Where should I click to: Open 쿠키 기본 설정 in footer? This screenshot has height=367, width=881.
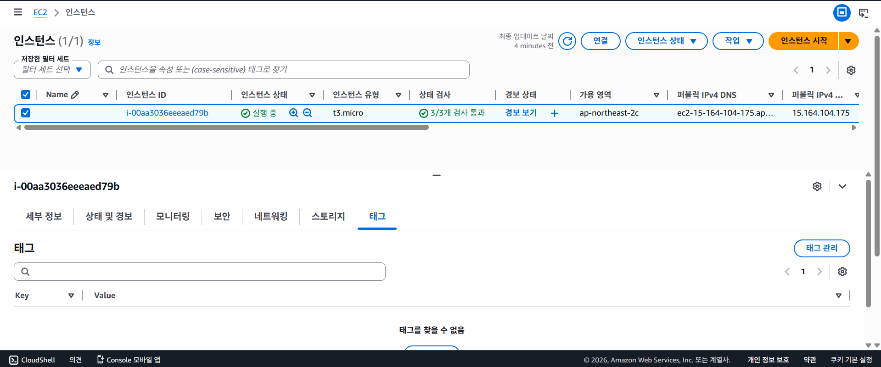tap(851, 360)
